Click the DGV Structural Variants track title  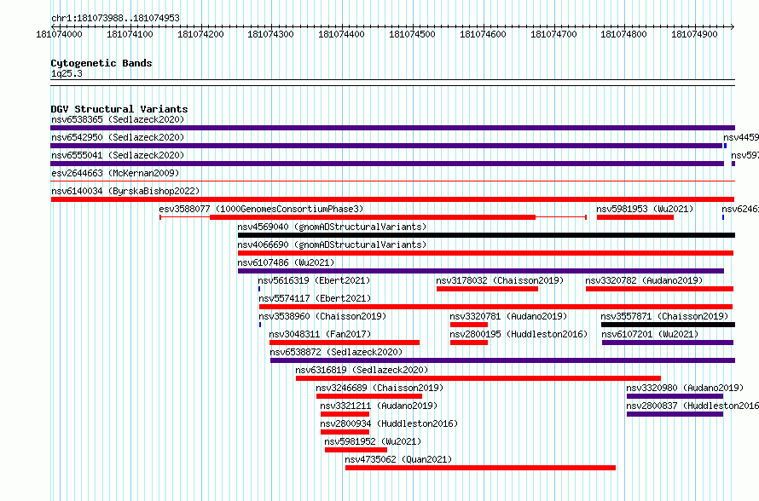click(119, 109)
